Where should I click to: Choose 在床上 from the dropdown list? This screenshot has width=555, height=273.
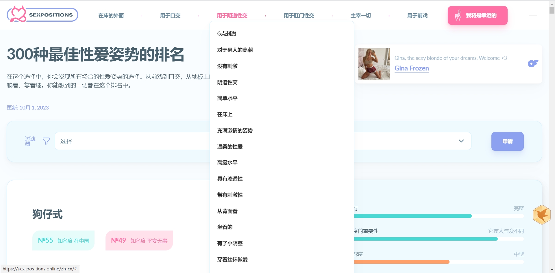(225, 114)
